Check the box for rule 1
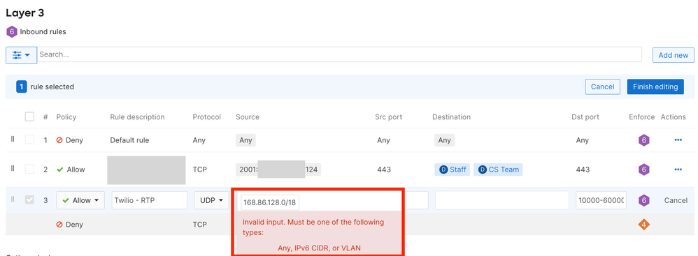Screen dimensions: 698x256 pos(29,140)
